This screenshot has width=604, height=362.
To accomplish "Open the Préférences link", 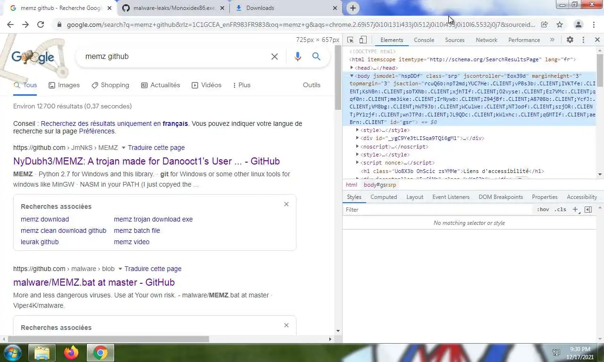I will (x=97, y=131).
